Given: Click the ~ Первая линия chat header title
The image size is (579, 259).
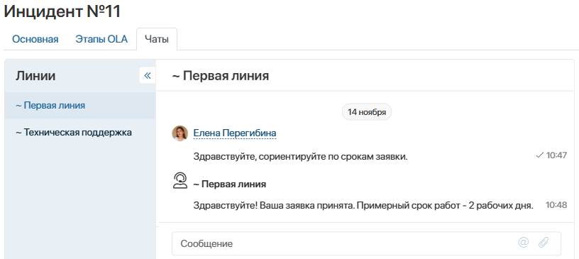Looking at the screenshot, I should (221, 76).
